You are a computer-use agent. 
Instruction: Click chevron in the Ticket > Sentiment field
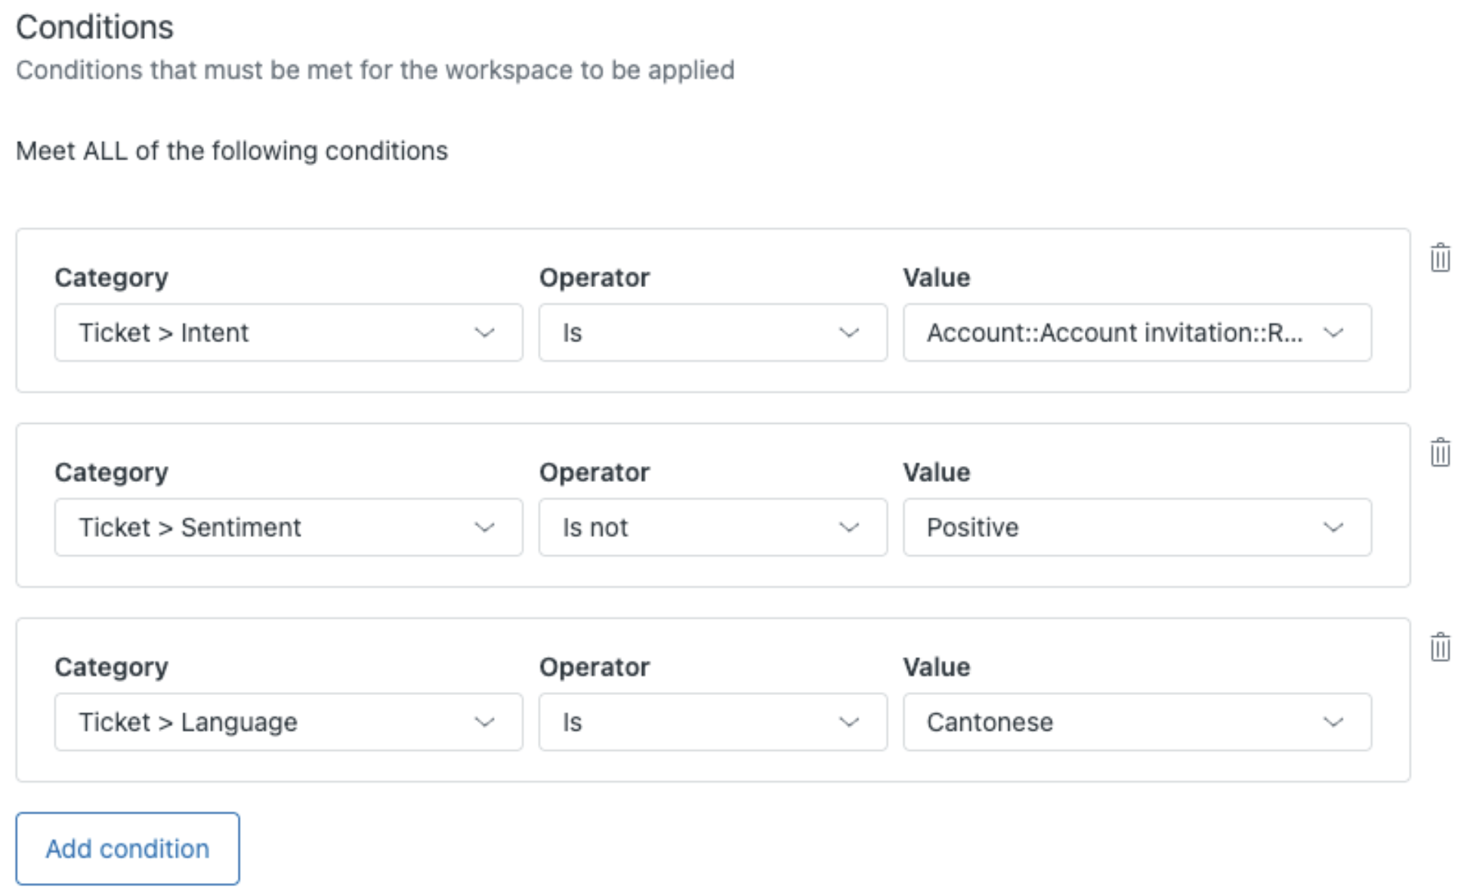(484, 527)
